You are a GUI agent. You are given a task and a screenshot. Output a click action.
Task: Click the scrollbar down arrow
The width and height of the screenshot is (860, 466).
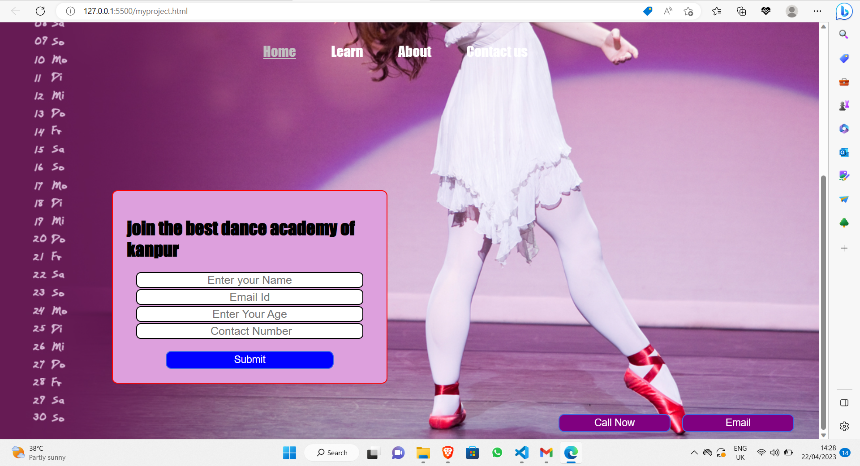pos(823,435)
